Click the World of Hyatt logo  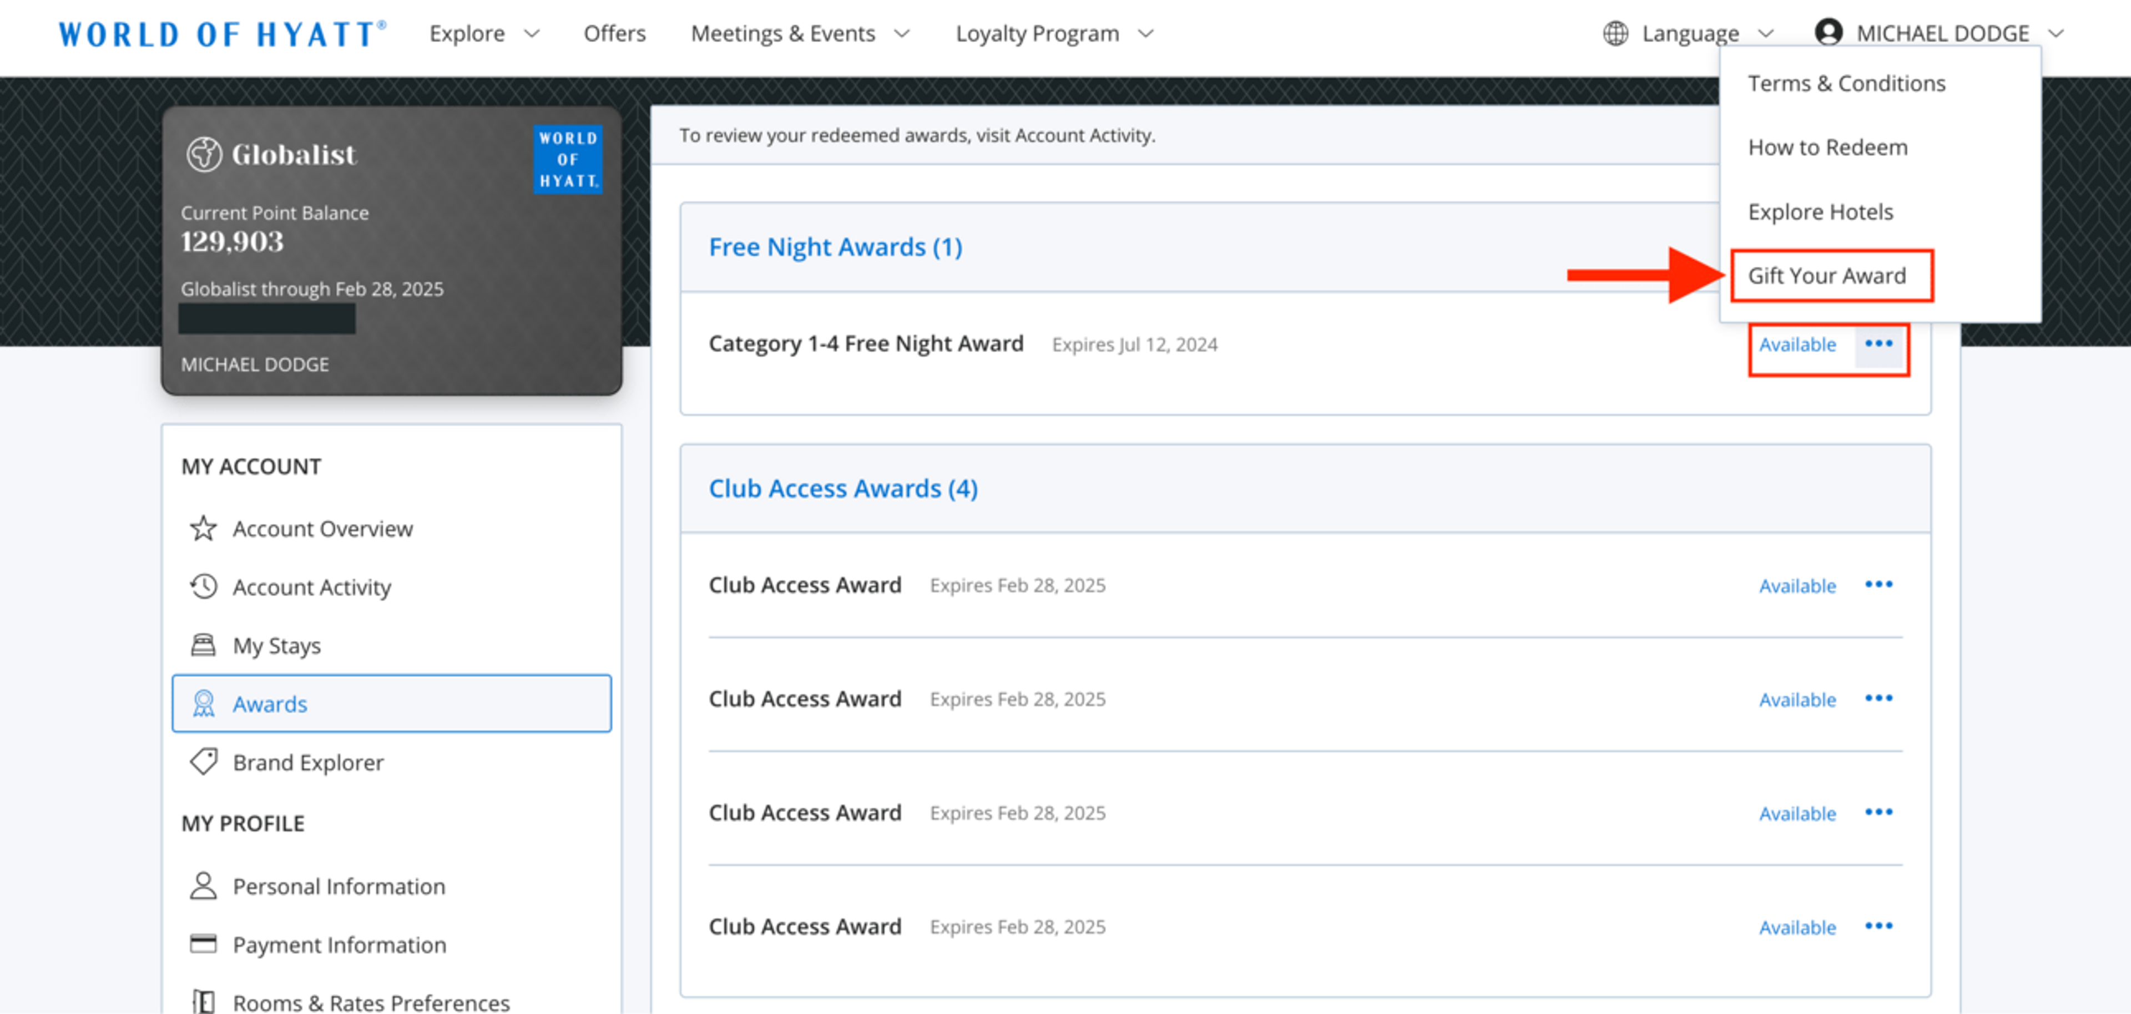222,34
